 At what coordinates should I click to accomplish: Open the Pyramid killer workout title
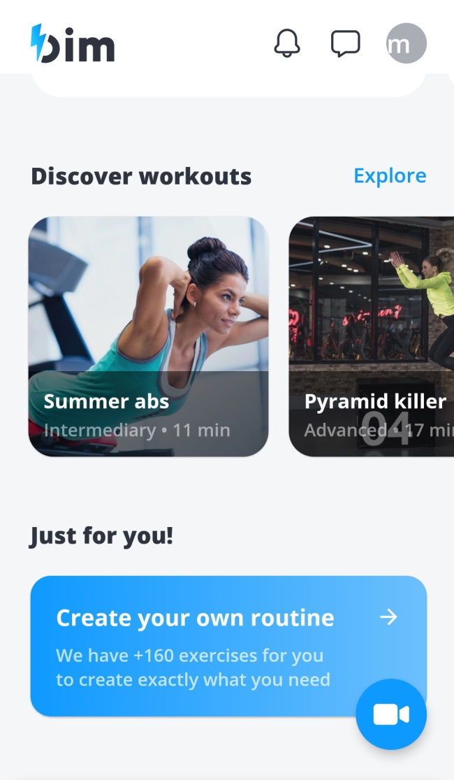point(375,401)
